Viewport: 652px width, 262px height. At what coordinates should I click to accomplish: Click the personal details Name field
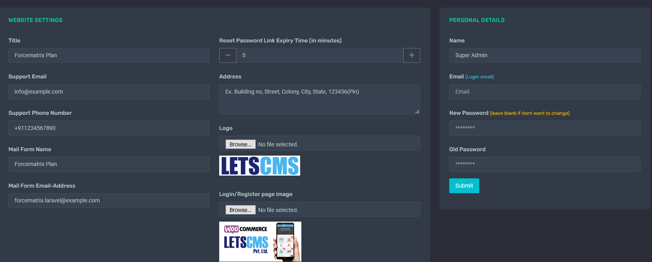pos(545,55)
